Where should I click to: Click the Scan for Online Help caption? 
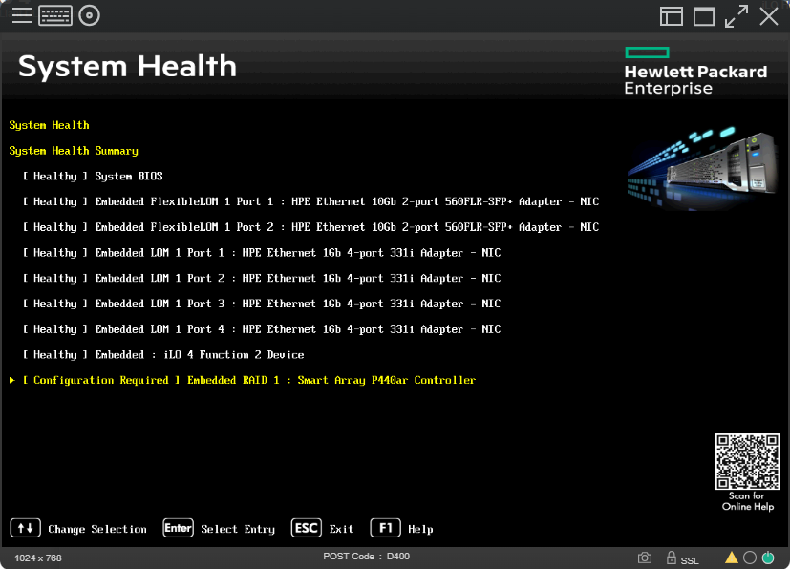click(x=748, y=501)
